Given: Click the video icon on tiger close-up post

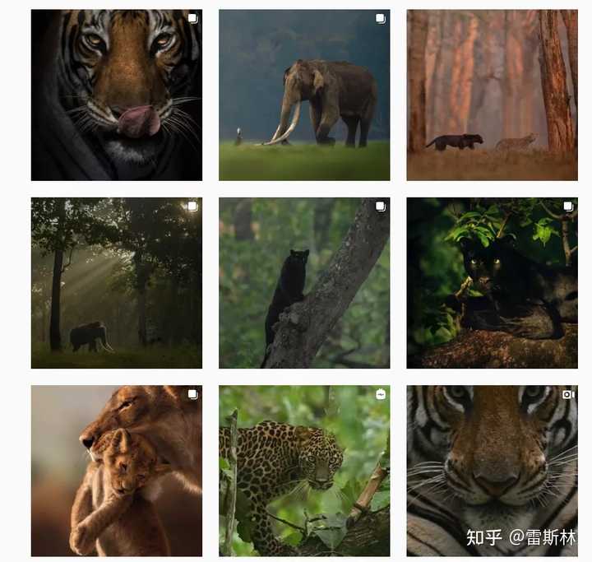Looking at the screenshot, I should 568,395.
